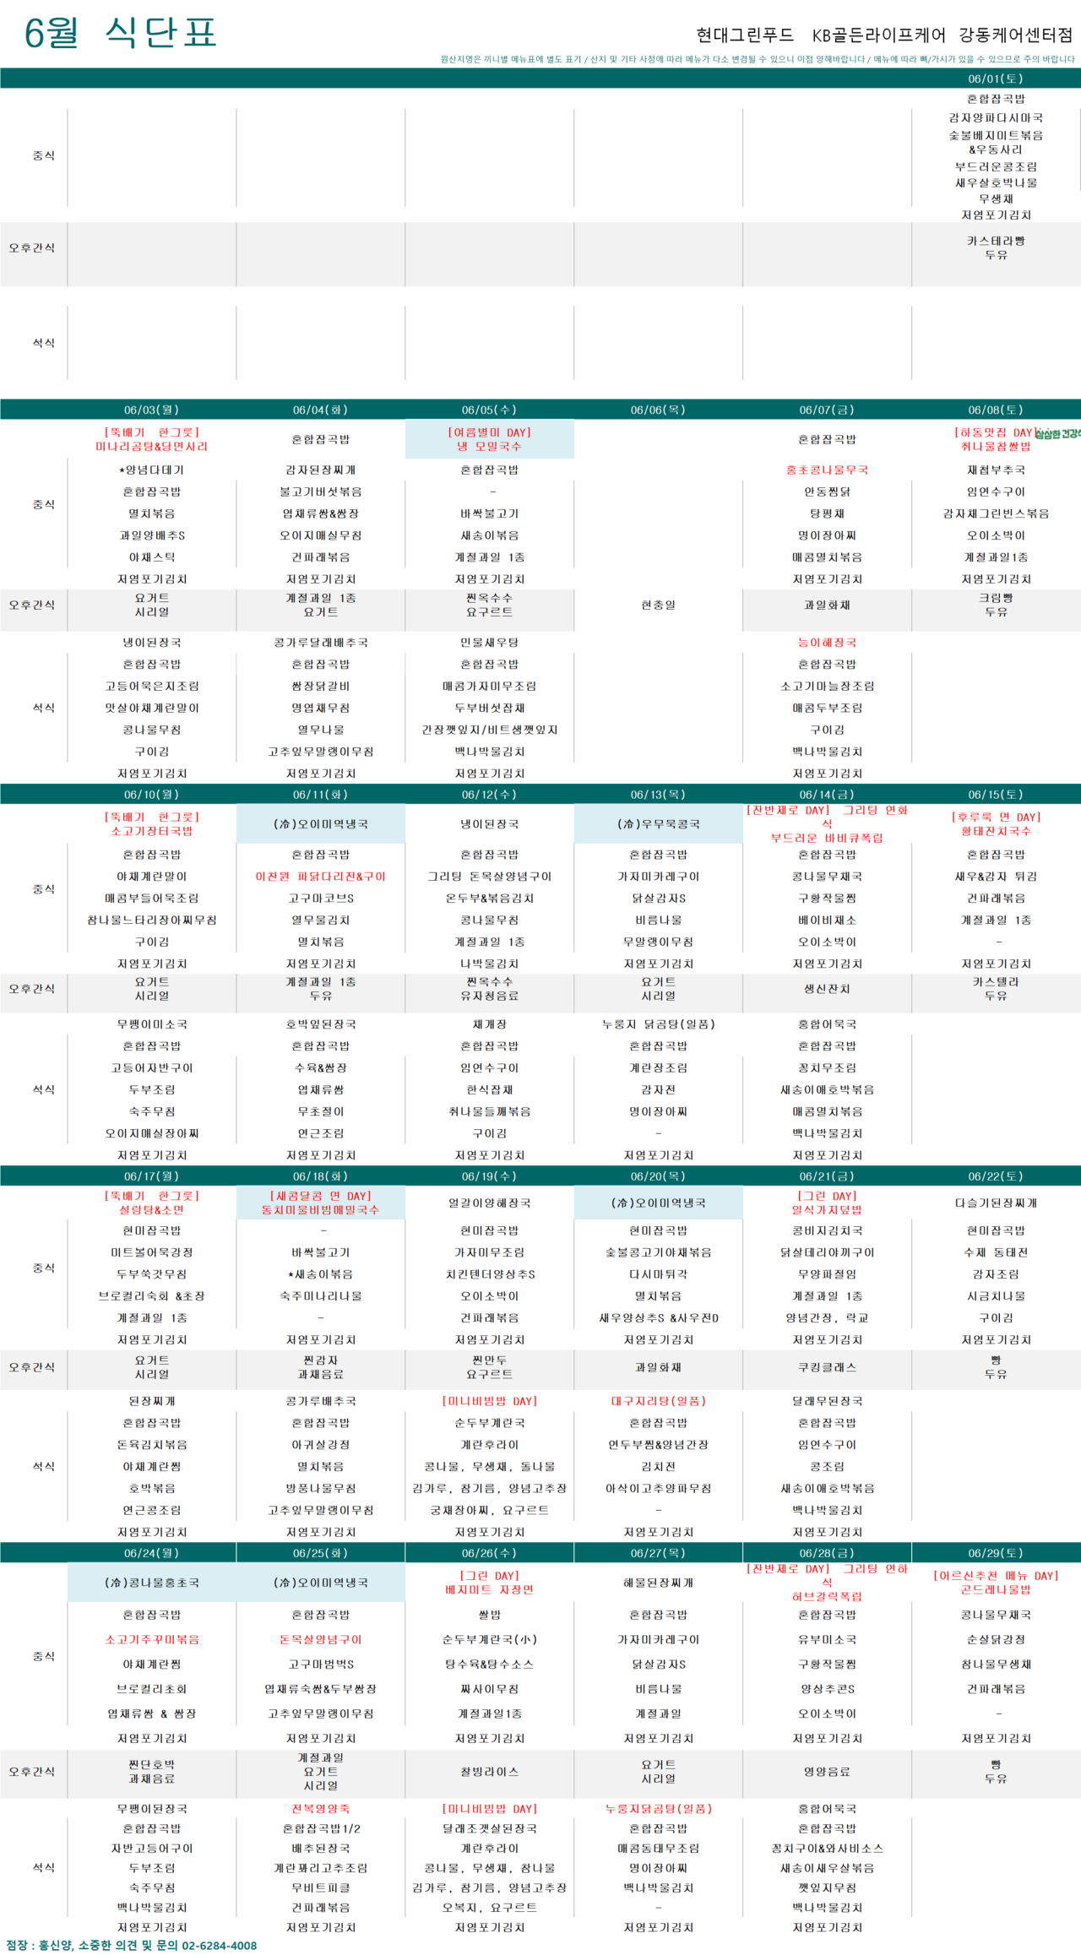The width and height of the screenshot is (1081, 1955).
Task: Click the 6월 식단표 page title
Action: (x=120, y=33)
